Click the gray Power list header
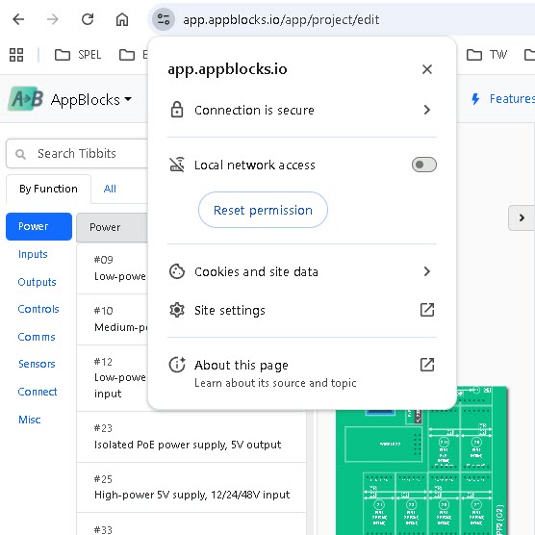The image size is (535, 535). pos(112,228)
